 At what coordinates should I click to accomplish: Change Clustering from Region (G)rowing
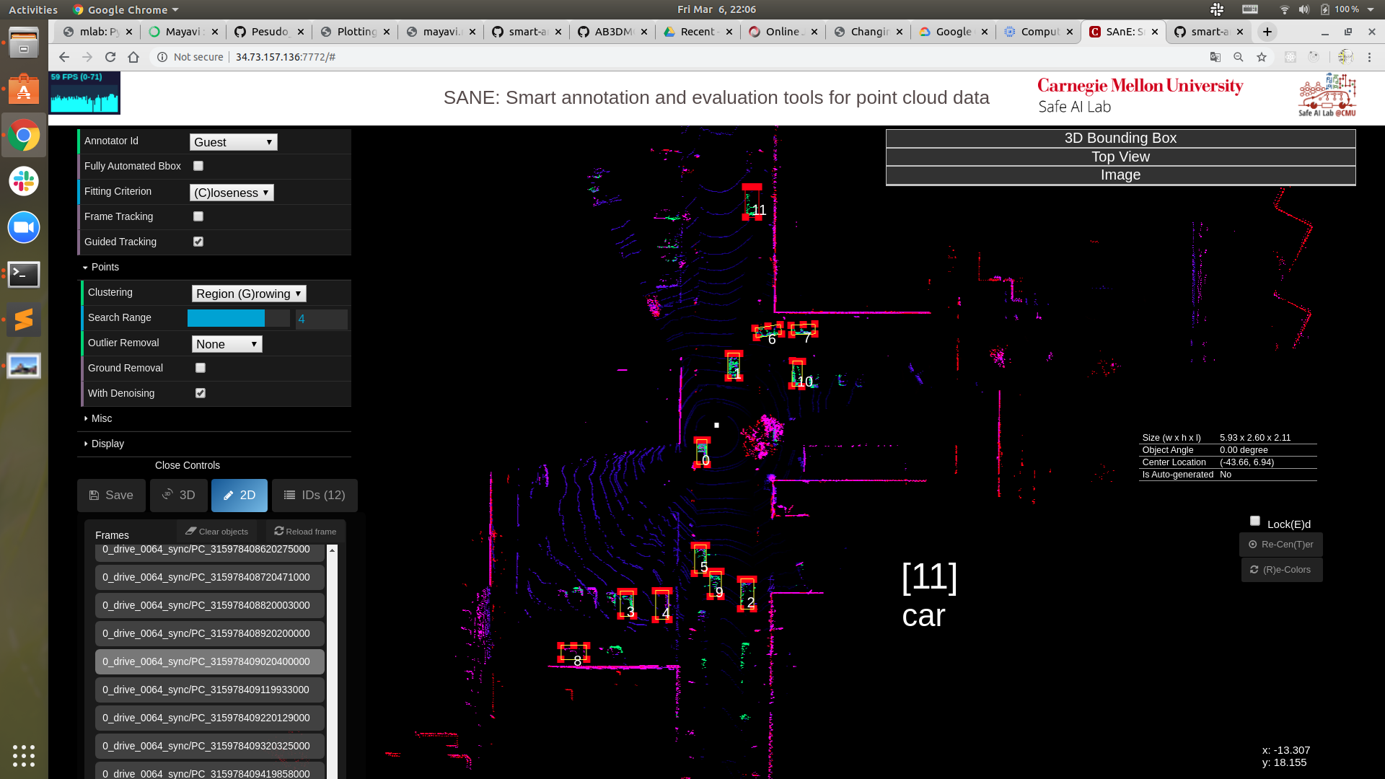point(248,294)
